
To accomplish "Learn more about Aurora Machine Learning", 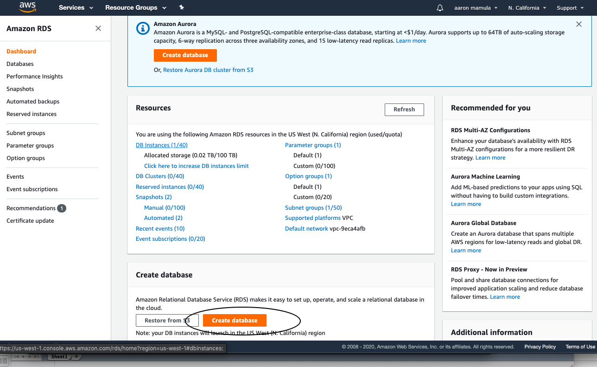I will coord(466,204).
